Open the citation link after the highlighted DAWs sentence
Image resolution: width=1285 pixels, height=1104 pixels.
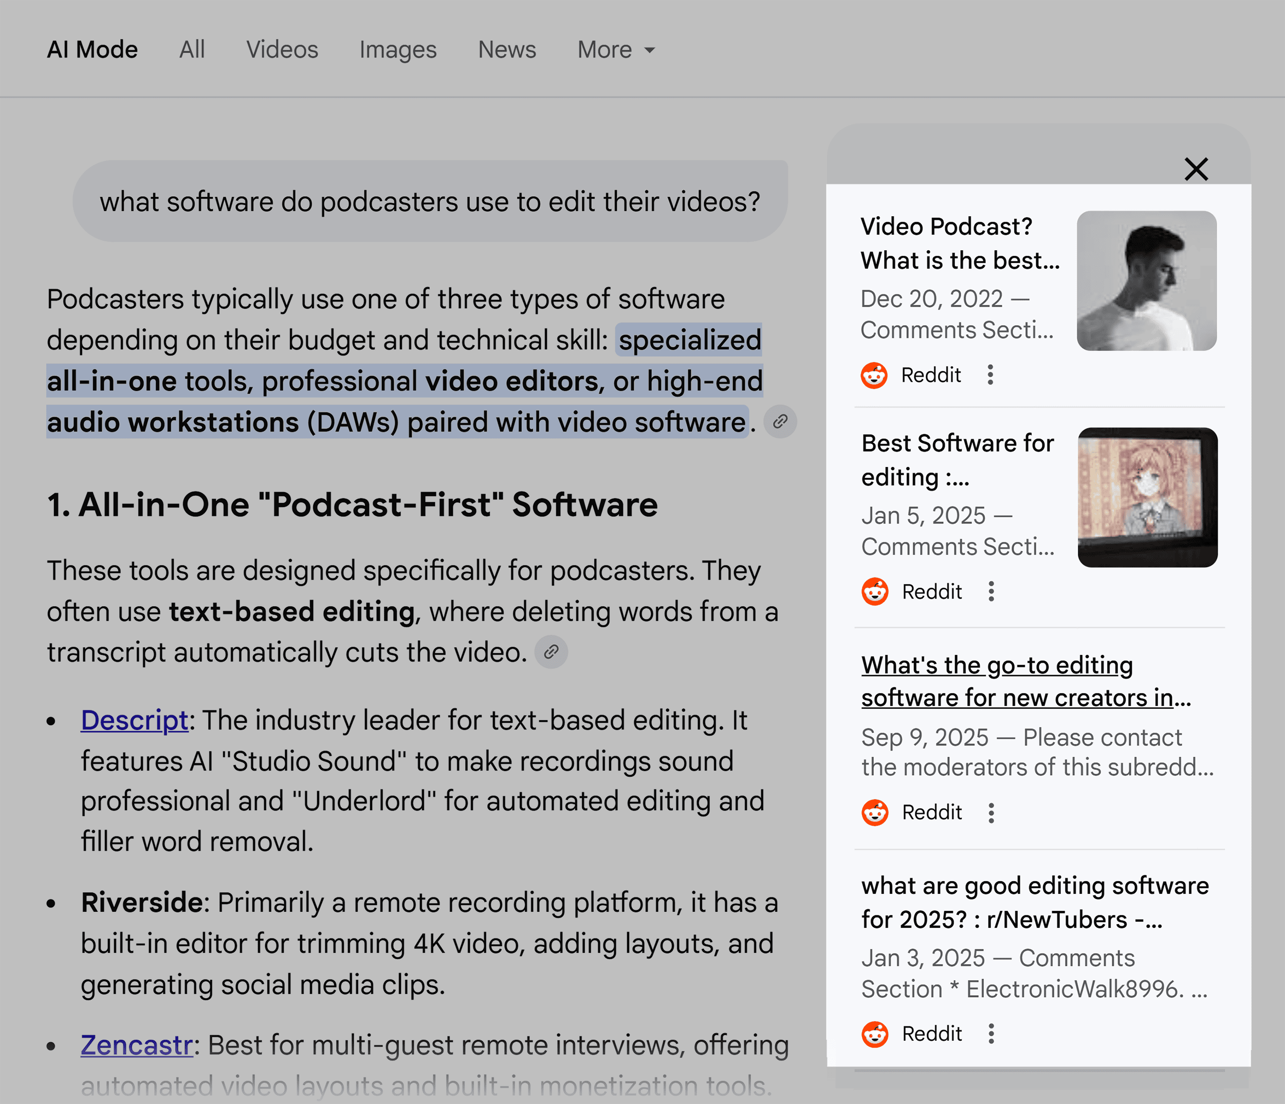(780, 422)
